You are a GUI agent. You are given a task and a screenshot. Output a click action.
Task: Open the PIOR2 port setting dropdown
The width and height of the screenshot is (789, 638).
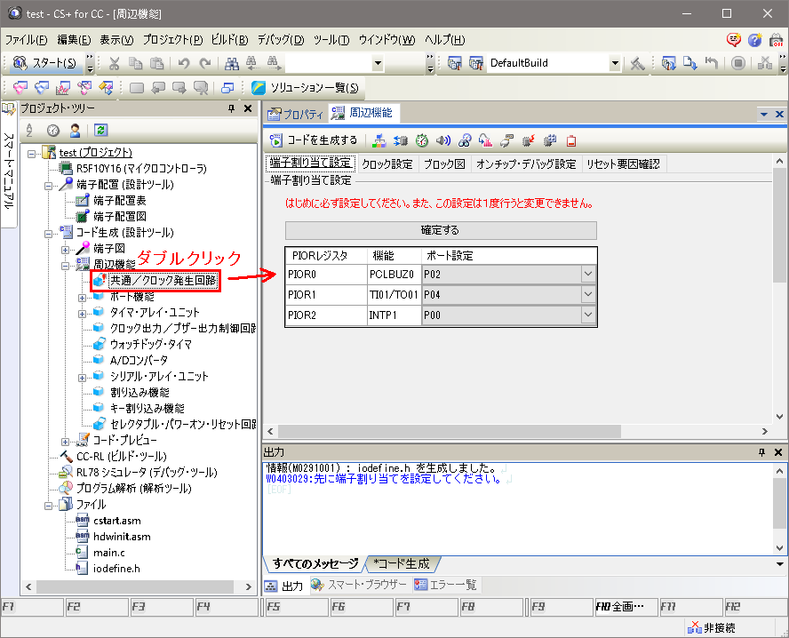587,315
